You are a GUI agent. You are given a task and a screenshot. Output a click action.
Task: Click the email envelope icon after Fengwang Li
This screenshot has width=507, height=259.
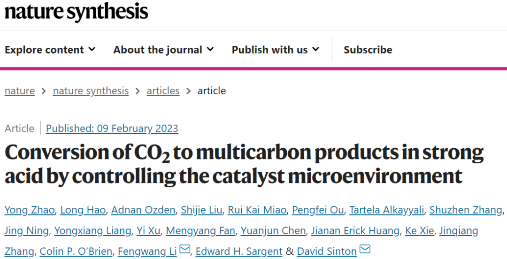[185, 249]
